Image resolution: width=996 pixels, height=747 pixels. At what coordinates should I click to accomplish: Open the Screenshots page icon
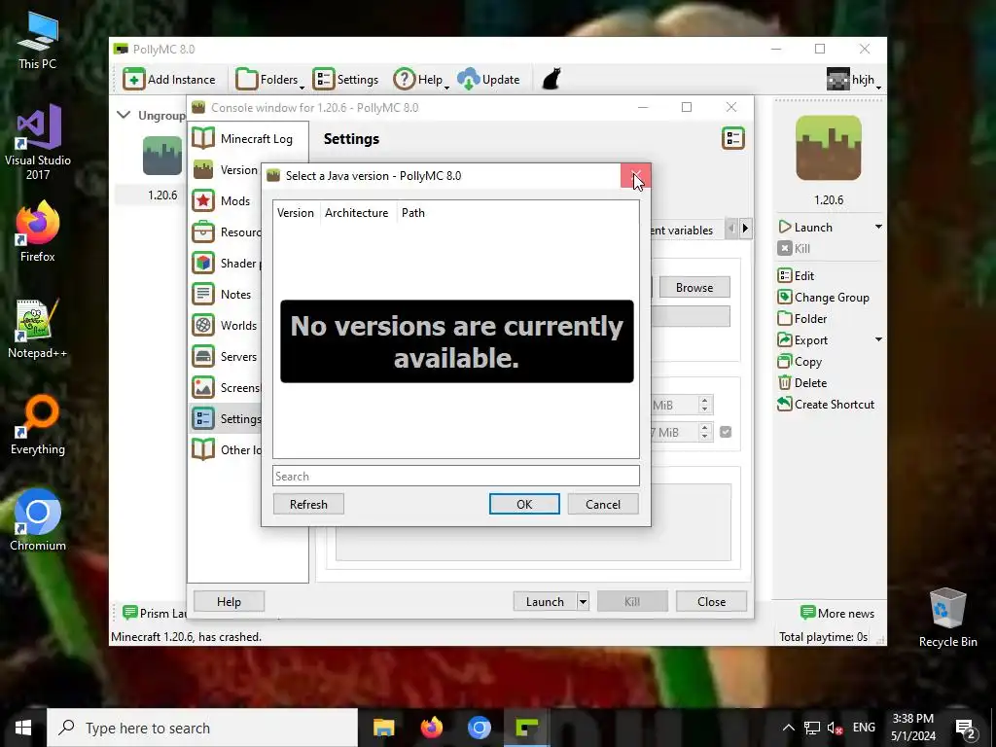(x=203, y=387)
